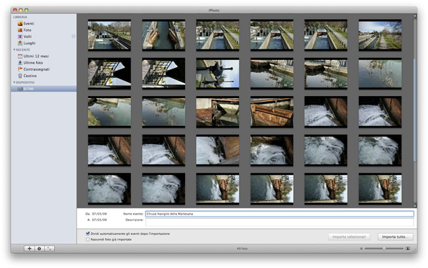The width and height of the screenshot is (428, 268).
Task: Click the LIBRERIA section header
Action: (20, 17)
